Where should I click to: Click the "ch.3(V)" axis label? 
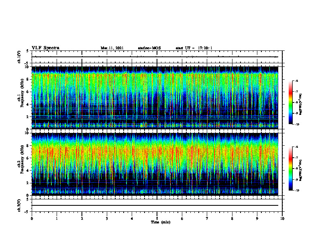coord(19,205)
